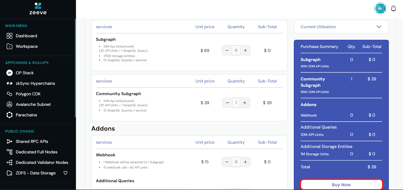This screenshot has height=190, width=403.
Task: Click the Dashboard grid icon
Action: click(10, 36)
